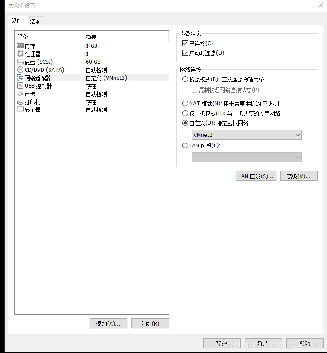Click the CD/DVD (SATA) disc icon
The height and width of the screenshot is (353, 327).
pyautogui.click(x=20, y=70)
